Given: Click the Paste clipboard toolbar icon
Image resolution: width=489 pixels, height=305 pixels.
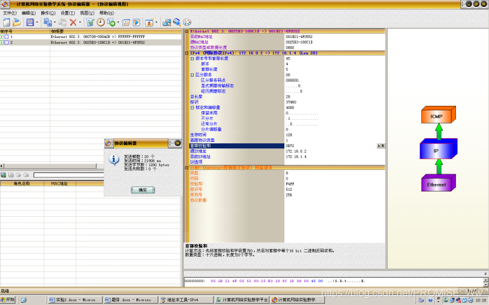Looking at the screenshot, I should tap(62, 22).
